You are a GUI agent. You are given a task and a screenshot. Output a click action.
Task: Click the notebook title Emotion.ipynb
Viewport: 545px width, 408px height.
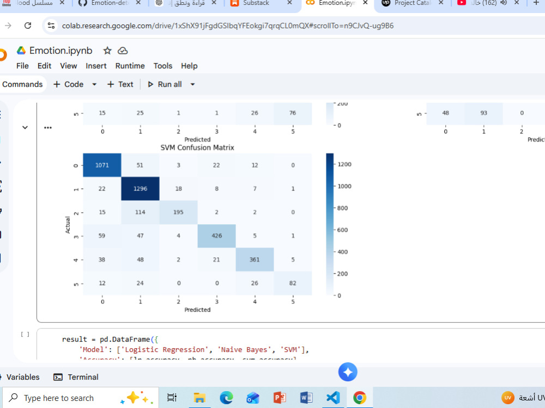coord(61,51)
